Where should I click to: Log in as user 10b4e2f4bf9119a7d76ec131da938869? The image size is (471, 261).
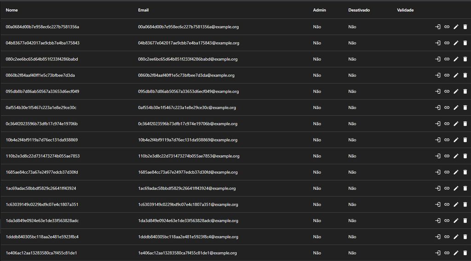click(x=438, y=140)
